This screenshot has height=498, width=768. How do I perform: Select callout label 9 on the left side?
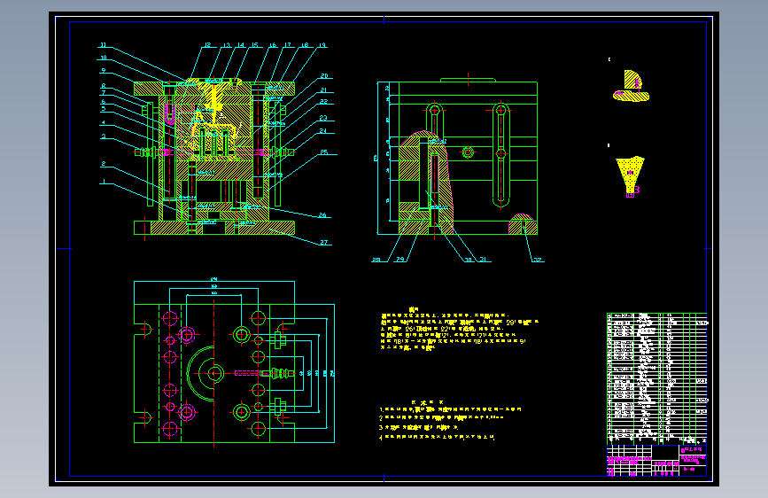(x=104, y=71)
